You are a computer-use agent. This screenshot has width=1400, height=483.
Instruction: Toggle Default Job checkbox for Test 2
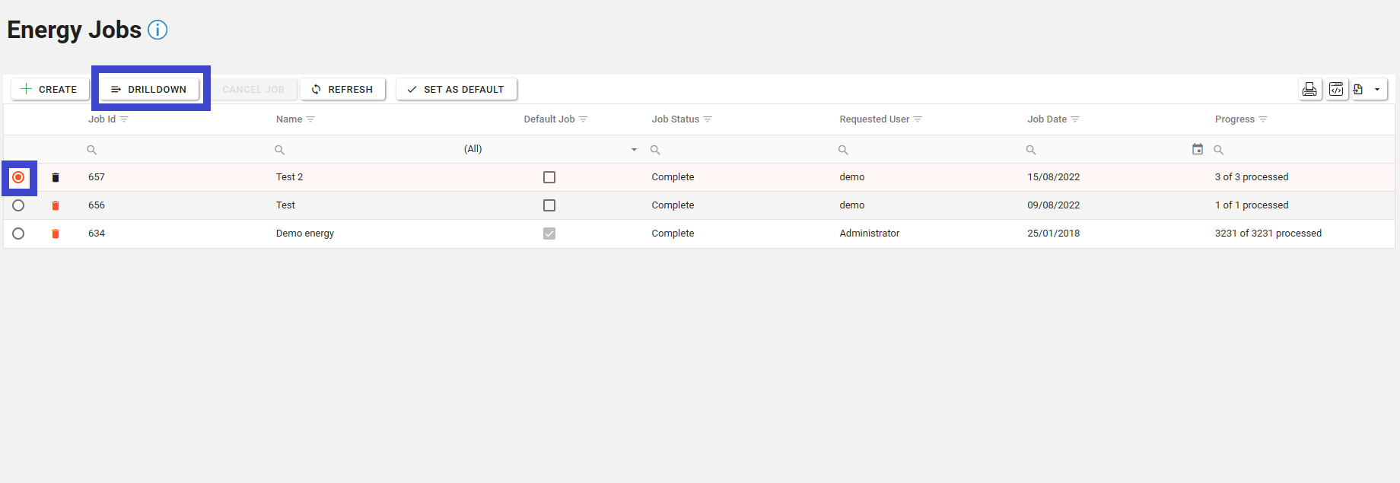pyautogui.click(x=549, y=177)
